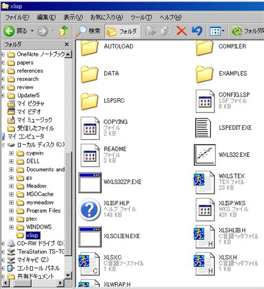This screenshot has height=289, width=264.
Task: Click the grey Forward arrow button
Action: [x=42, y=31]
